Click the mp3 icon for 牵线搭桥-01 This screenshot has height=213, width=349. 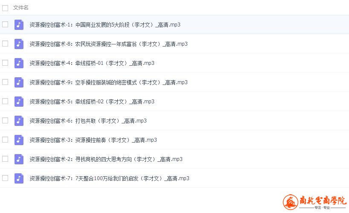pyautogui.click(x=19, y=63)
